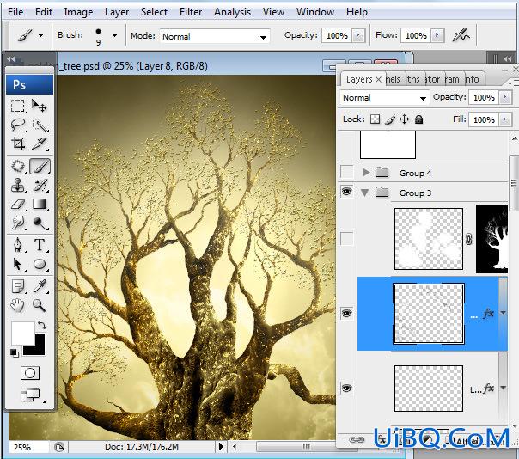This screenshot has height=459, width=519.
Task: Select the Eraser tool
Action: click(x=18, y=204)
